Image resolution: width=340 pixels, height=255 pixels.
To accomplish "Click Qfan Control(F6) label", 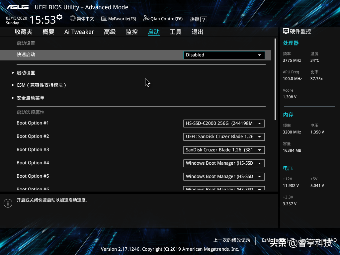I will pos(167,19).
